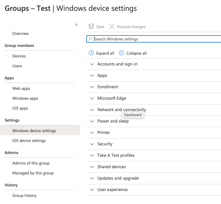The height and width of the screenshot is (204, 221).
Task: Select iOS device settings in sidebar
Action: (29, 140)
